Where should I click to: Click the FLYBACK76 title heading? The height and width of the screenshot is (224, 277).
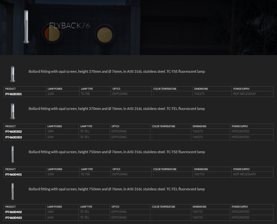[70, 26]
